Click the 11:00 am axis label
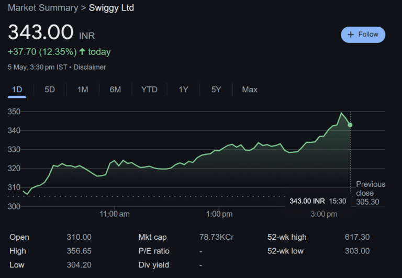Viewport: 402px width, 278px height. point(115,214)
